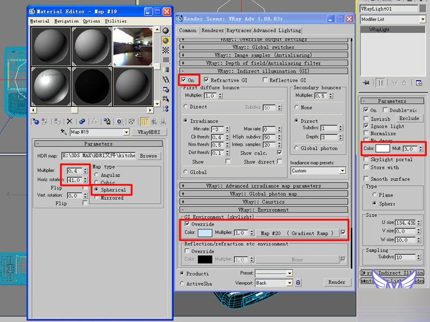The width and height of the screenshot is (430, 322).
Task: Toggle GI Environment Override checkbox
Action: (187, 224)
